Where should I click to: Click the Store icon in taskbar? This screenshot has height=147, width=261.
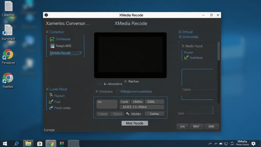pyautogui.click(x=40, y=144)
